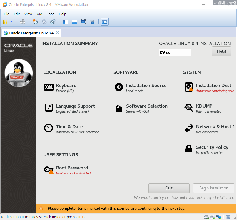Send Ctrl+Alt+Del via the toolbar icon
The height and width of the screenshot is (220, 237).
coord(23,22)
